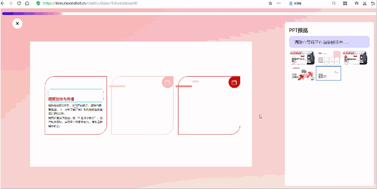Screen dimensions: 377x189
Task: Click the light pink calendar icon on middle card
Action: click(x=168, y=82)
